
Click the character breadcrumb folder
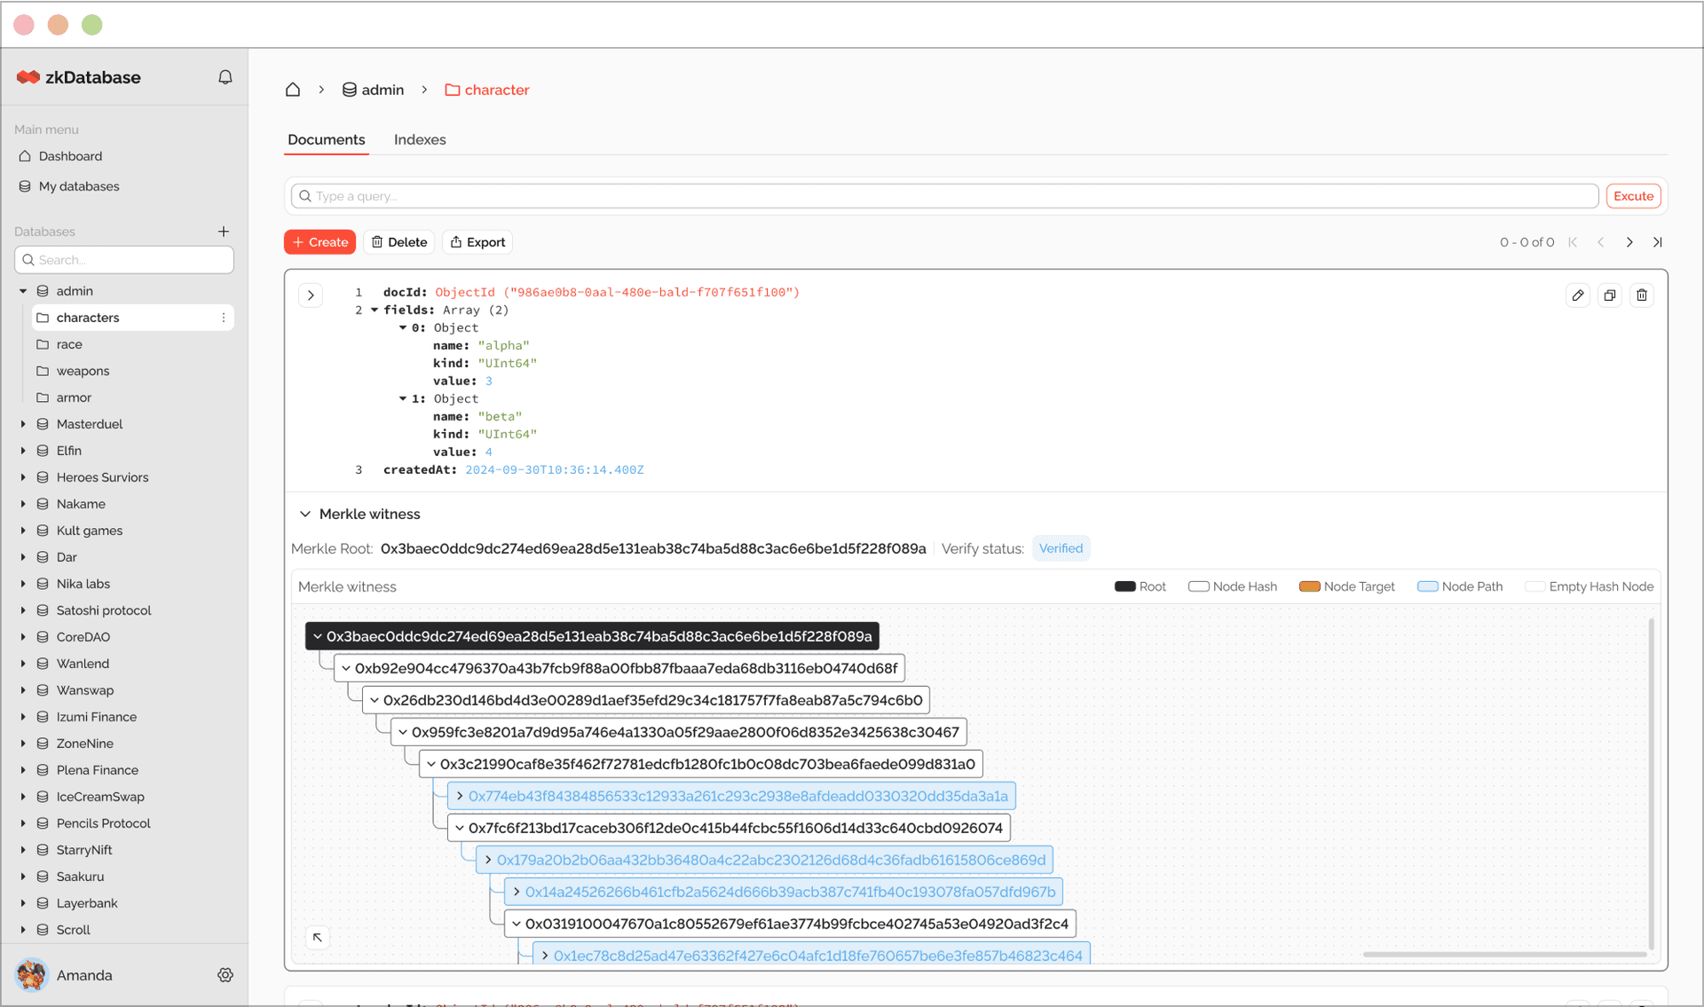[487, 90]
